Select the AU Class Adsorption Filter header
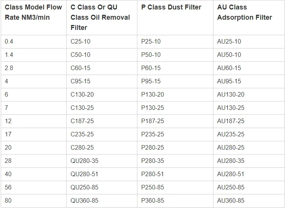 tap(249, 17)
